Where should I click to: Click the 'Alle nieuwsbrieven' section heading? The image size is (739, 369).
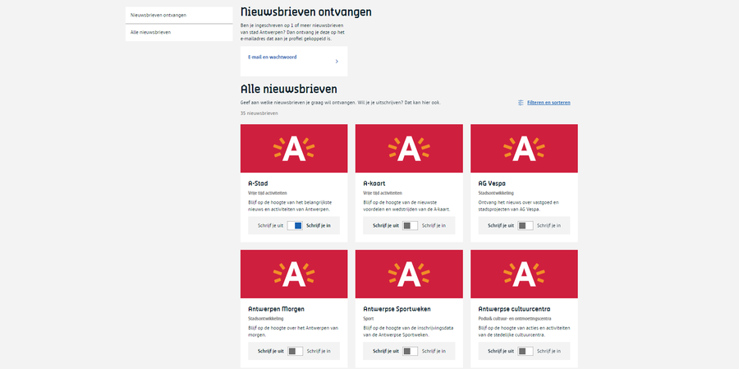[x=288, y=89]
